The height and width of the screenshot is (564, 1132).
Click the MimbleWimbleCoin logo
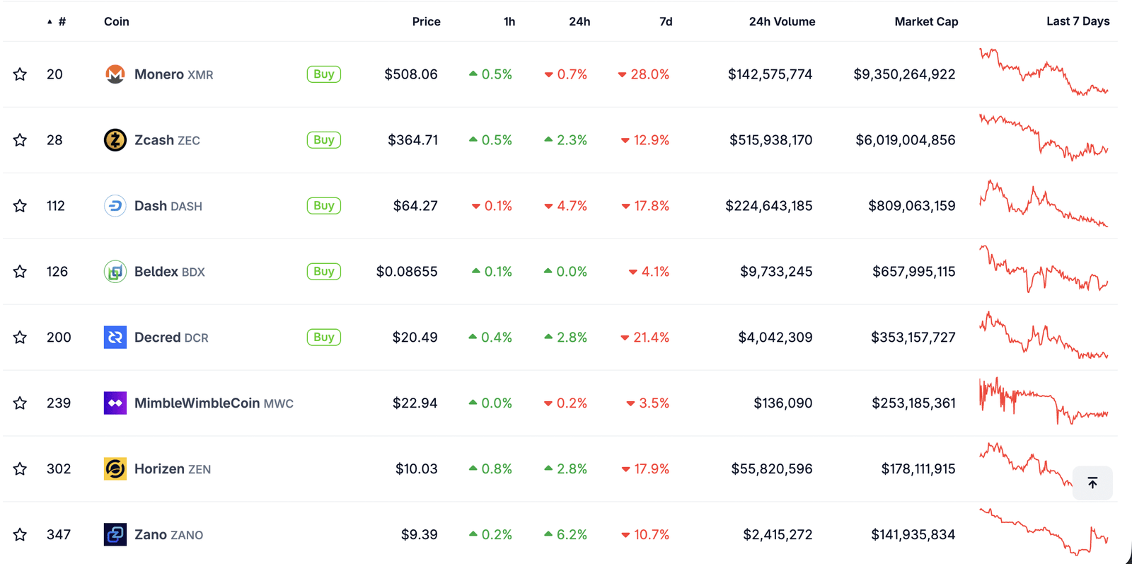point(115,403)
